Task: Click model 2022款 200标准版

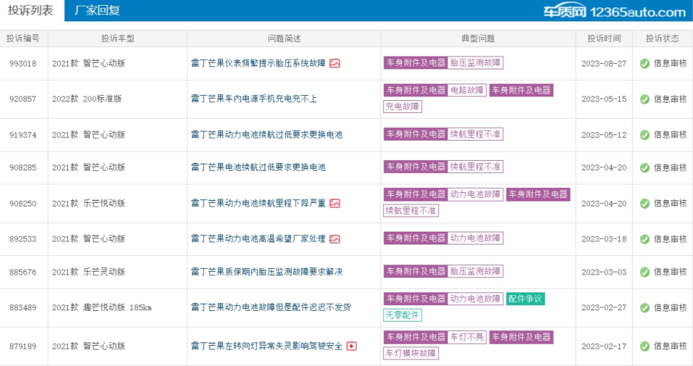Action: 87,99
